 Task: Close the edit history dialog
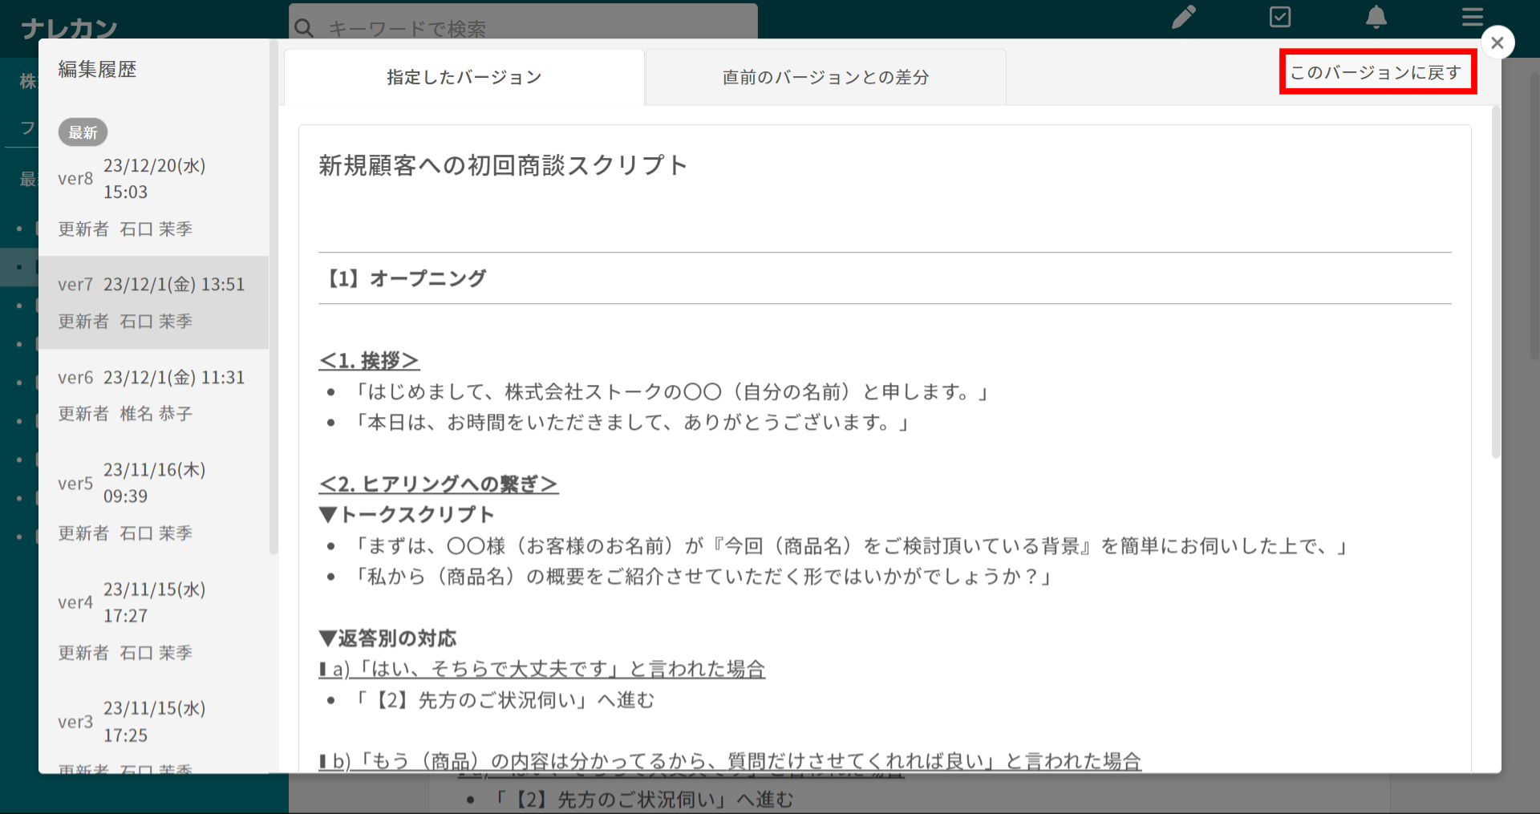1497,43
